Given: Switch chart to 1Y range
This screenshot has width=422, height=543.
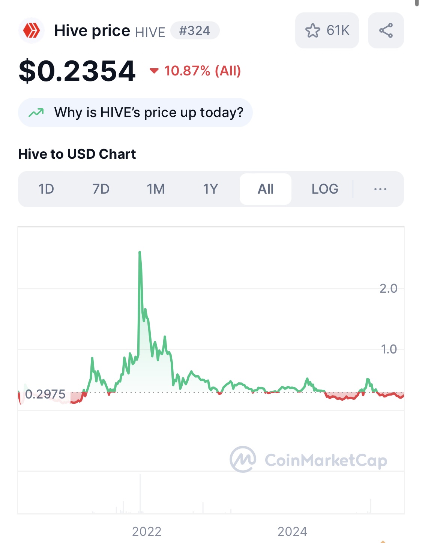Looking at the screenshot, I should [x=210, y=189].
